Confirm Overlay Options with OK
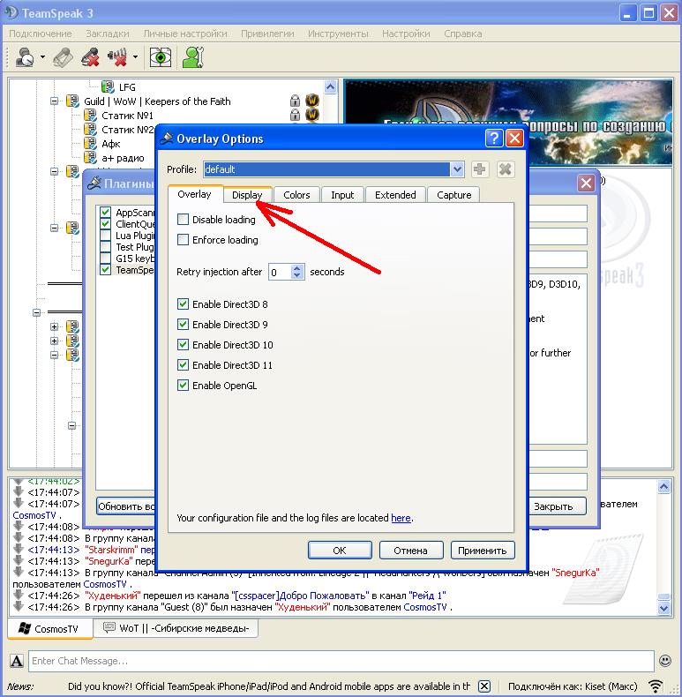 (x=340, y=551)
